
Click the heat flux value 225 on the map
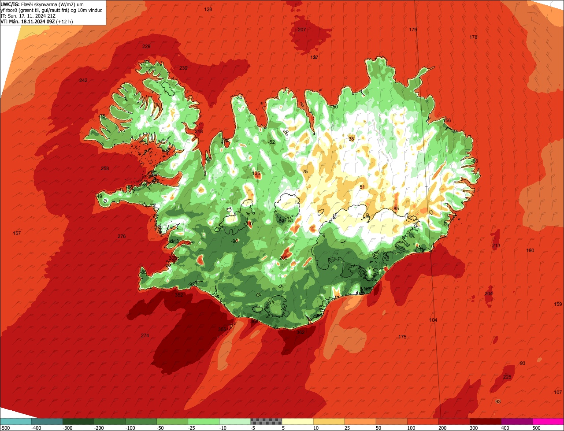(507, 377)
